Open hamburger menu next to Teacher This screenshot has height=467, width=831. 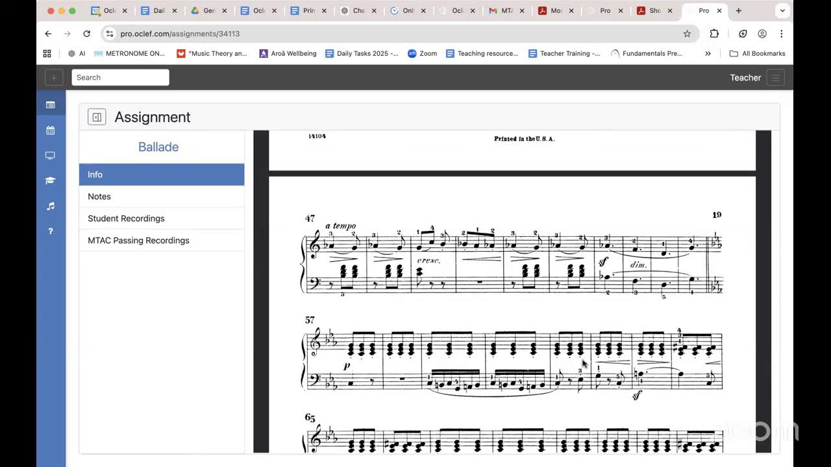coord(775,78)
